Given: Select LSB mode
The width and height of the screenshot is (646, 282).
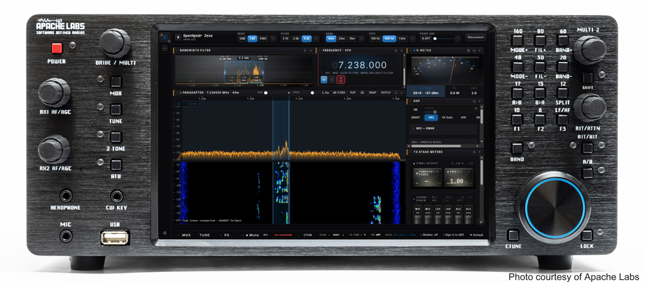Looking at the screenshot, I should (x=252, y=38).
